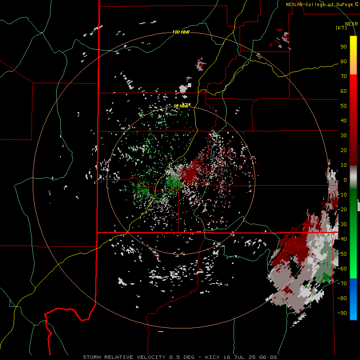This screenshot has width=360, height=360.
Task: Click the '10' value on the color scale
Action: coord(344,165)
